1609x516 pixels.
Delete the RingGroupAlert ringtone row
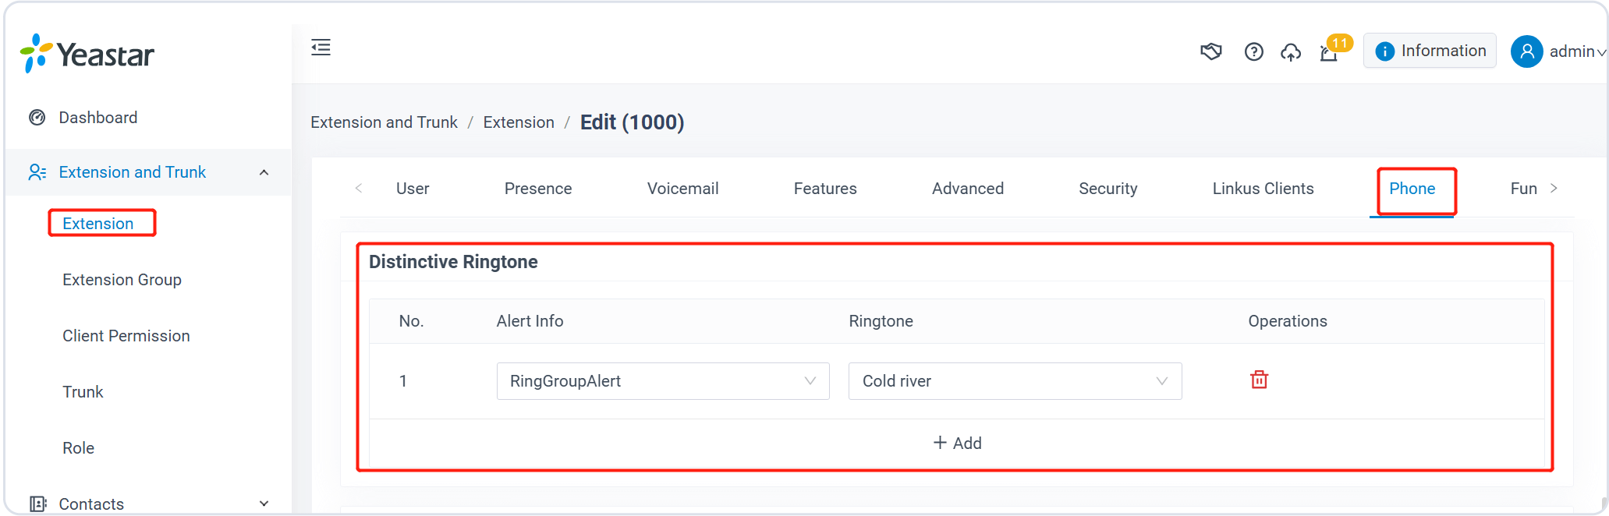coord(1259,380)
